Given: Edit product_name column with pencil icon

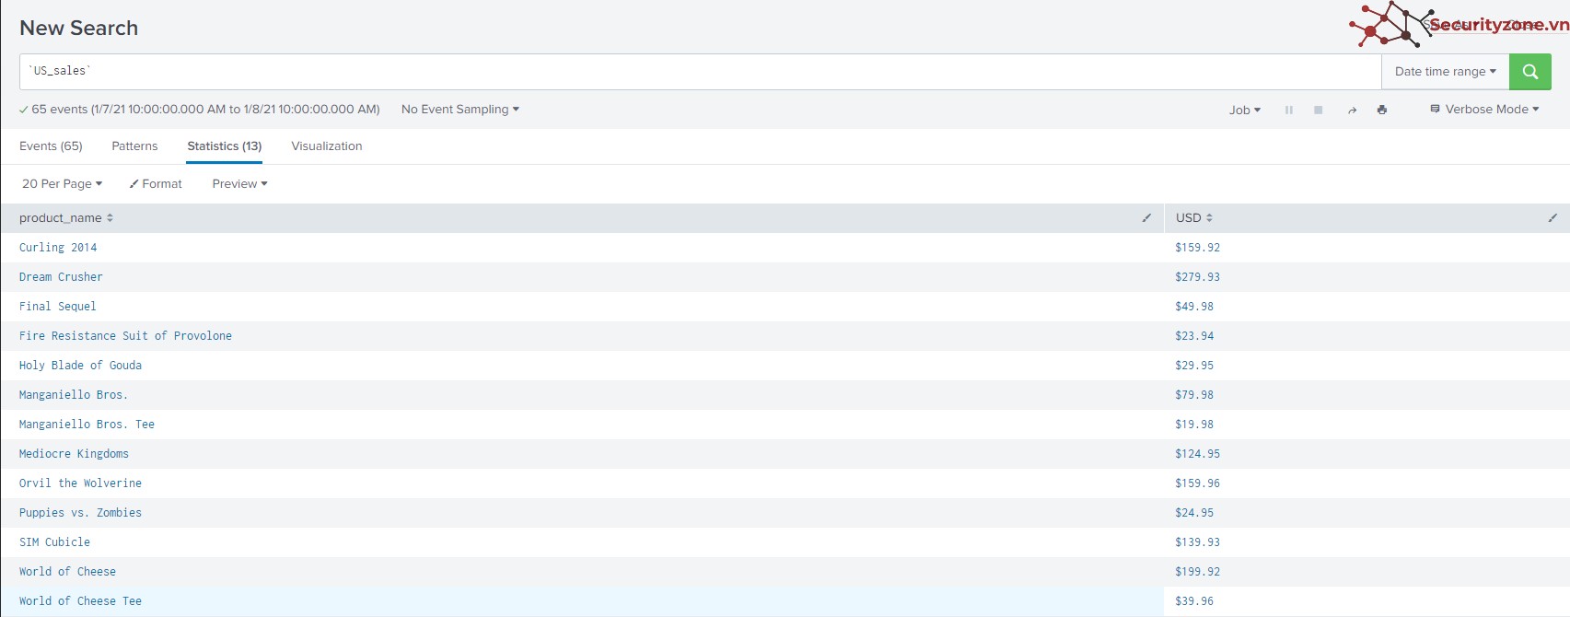Looking at the screenshot, I should click(x=1146, y=218).
